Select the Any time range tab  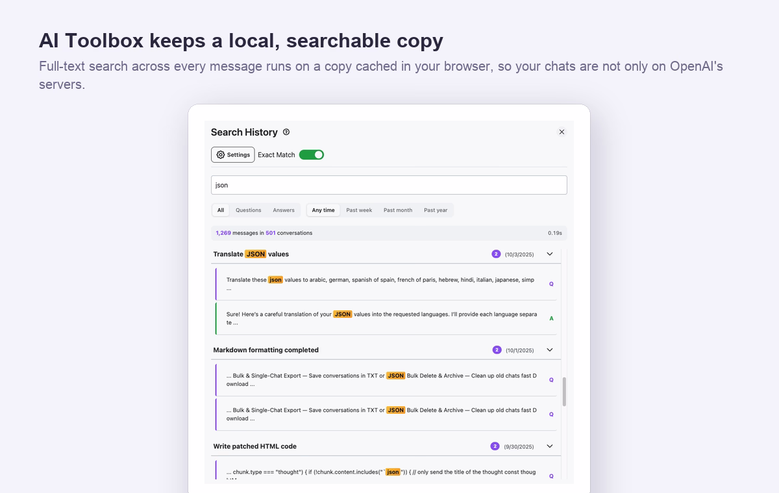[323, 210]
